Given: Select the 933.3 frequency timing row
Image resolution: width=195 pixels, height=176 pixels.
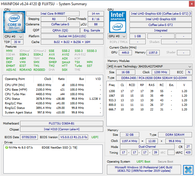Looking at the screenshot, I should coord(149,100).
